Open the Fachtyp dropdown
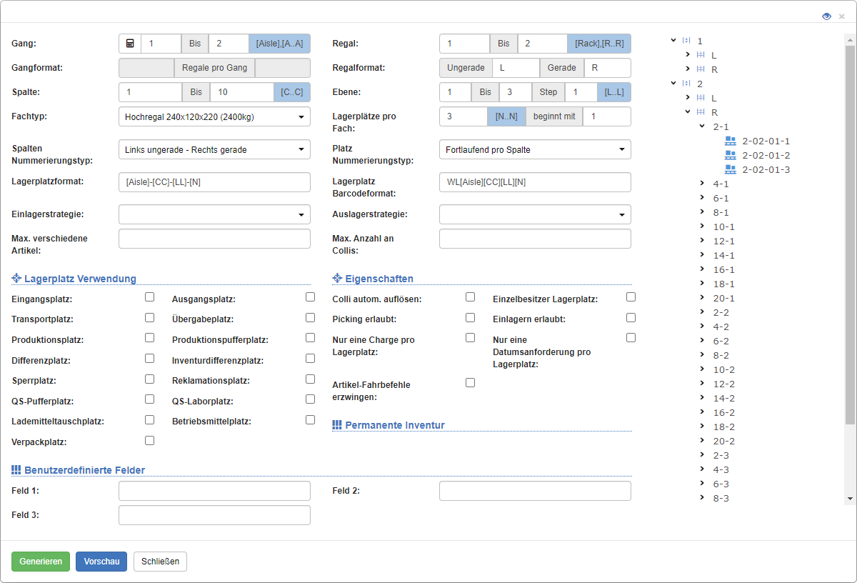The image size is (857, 583). tap(214, 116)
